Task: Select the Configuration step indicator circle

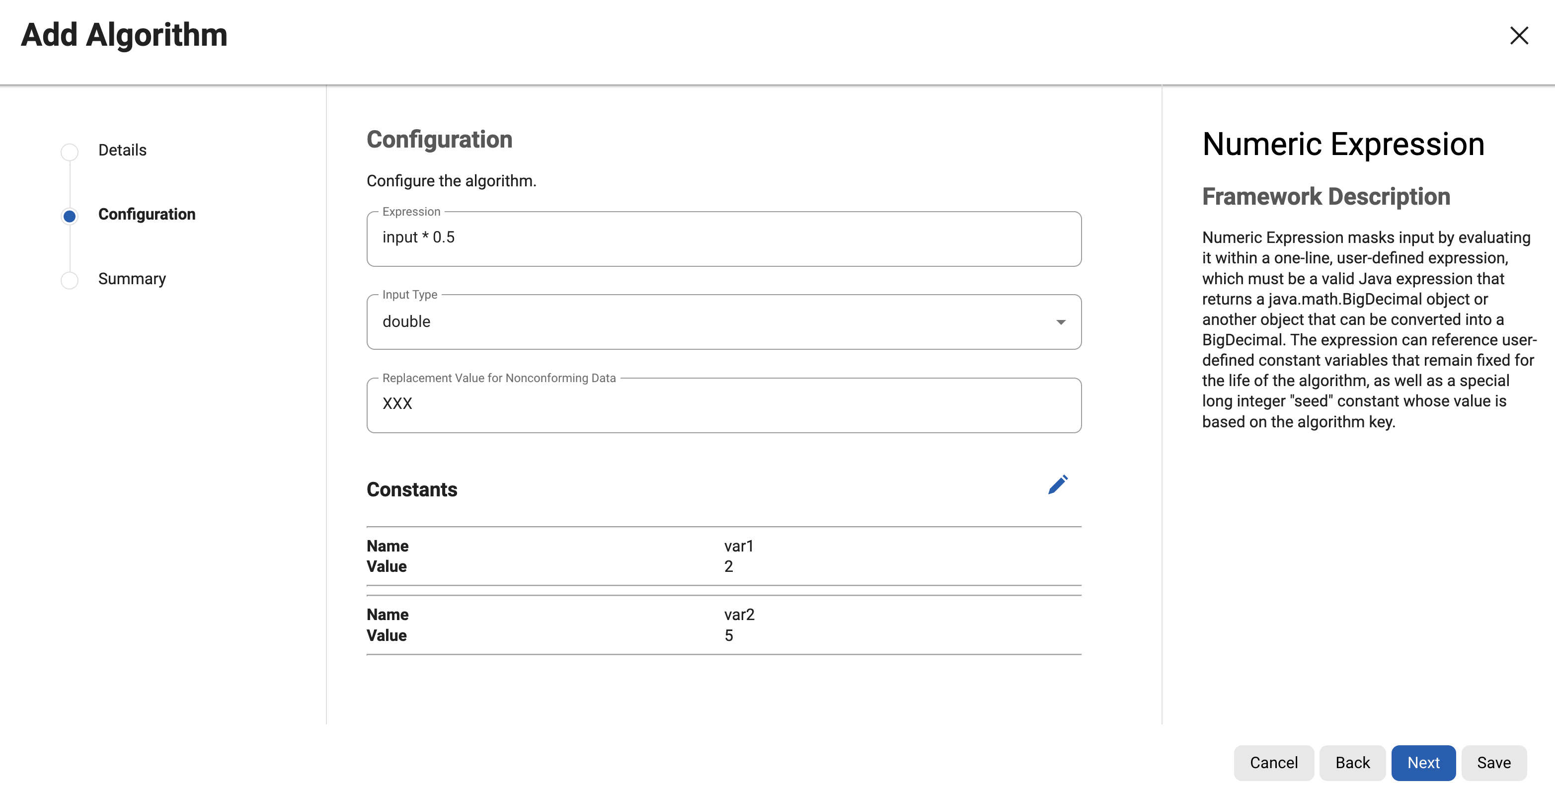Action: 70,216
